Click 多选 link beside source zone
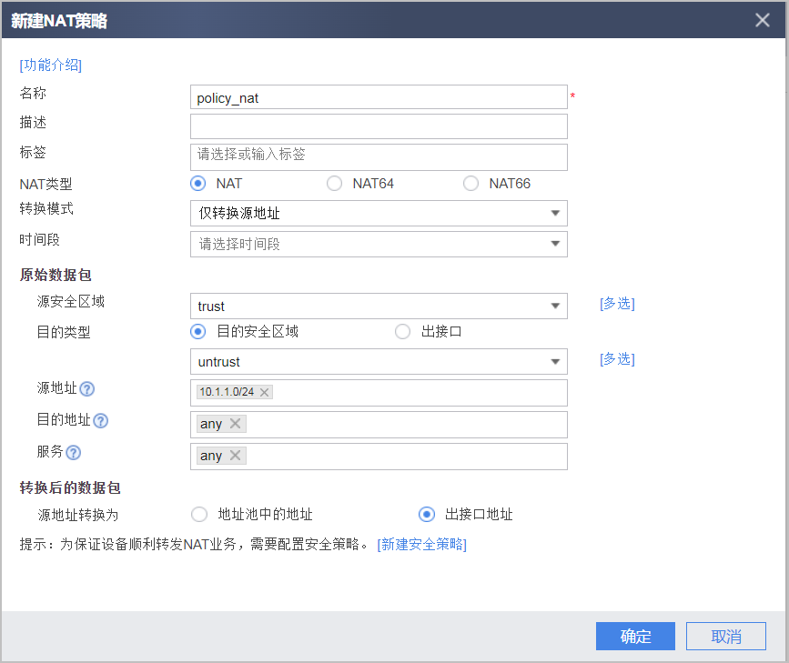 [617, 304]
